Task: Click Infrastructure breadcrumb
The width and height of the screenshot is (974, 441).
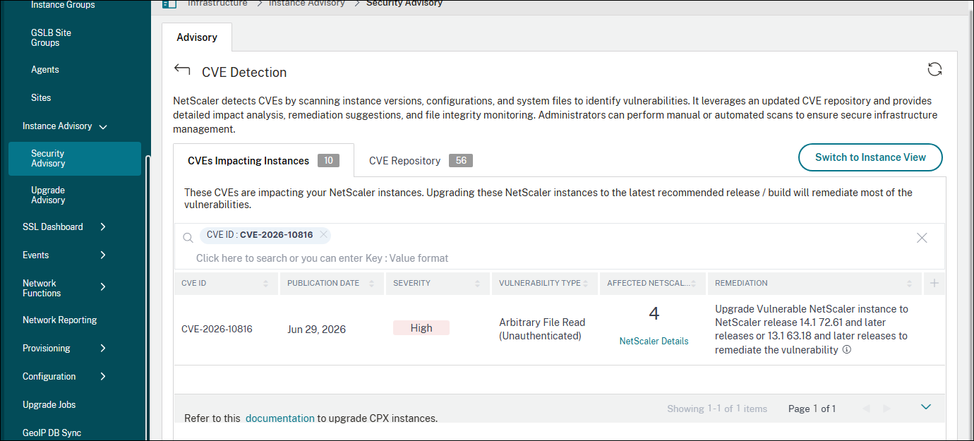Action: click(x=217, y=4)
